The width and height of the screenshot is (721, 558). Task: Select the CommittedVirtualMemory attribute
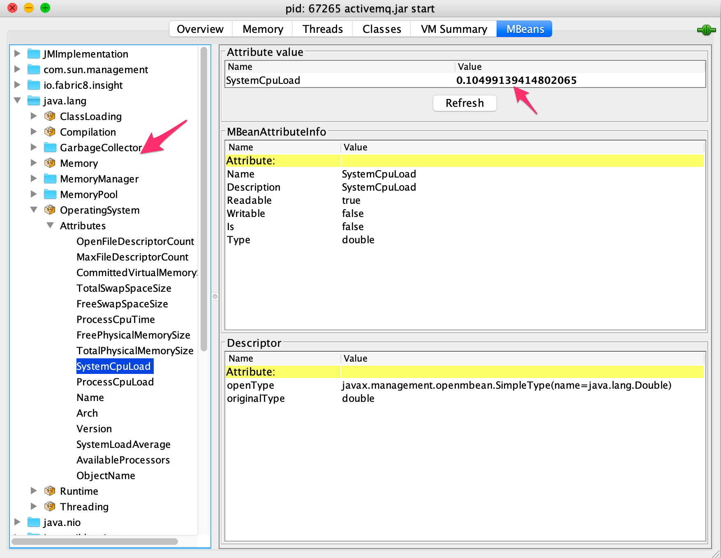(x=136, y=272)
